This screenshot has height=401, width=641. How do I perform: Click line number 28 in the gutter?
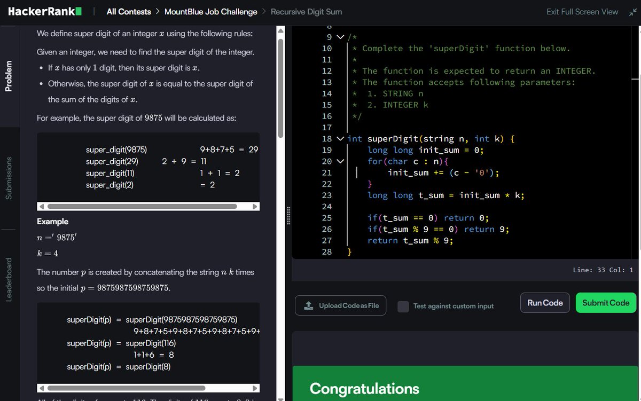[x=327, y=251]
